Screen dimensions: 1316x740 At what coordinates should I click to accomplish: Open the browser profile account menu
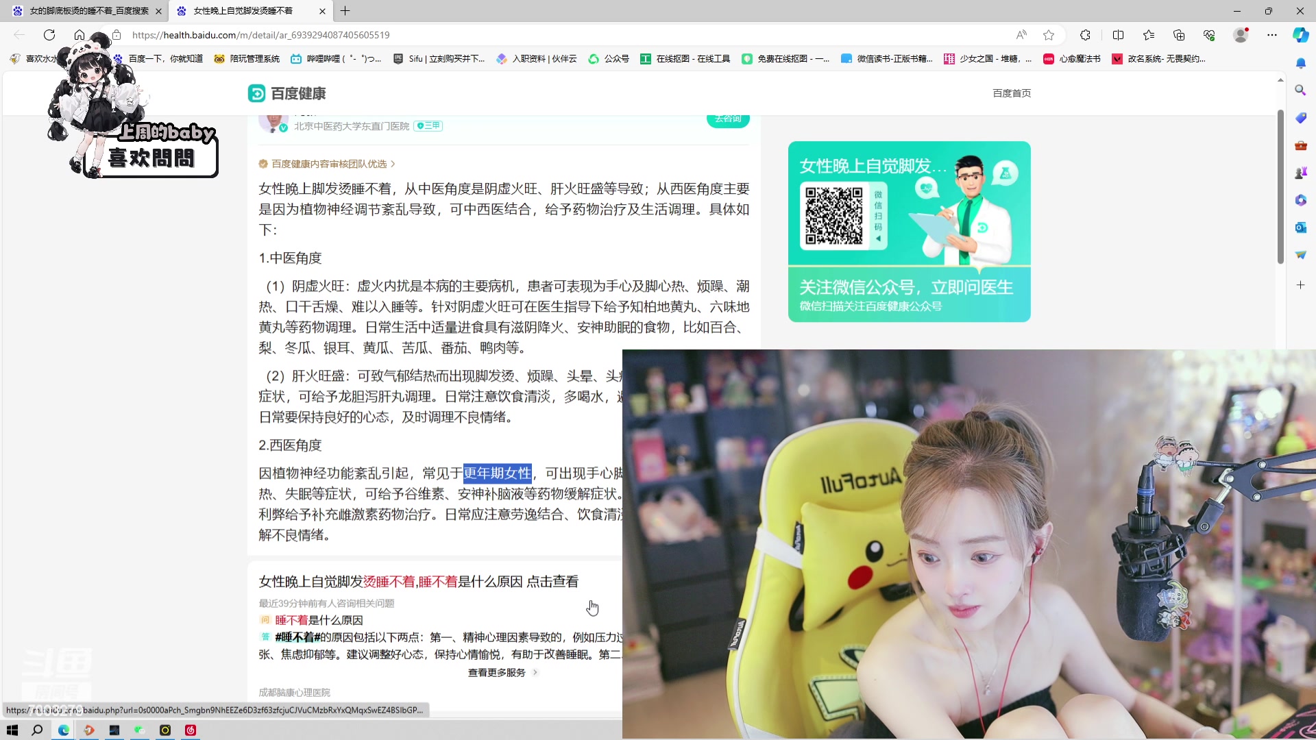point(1241,35)
